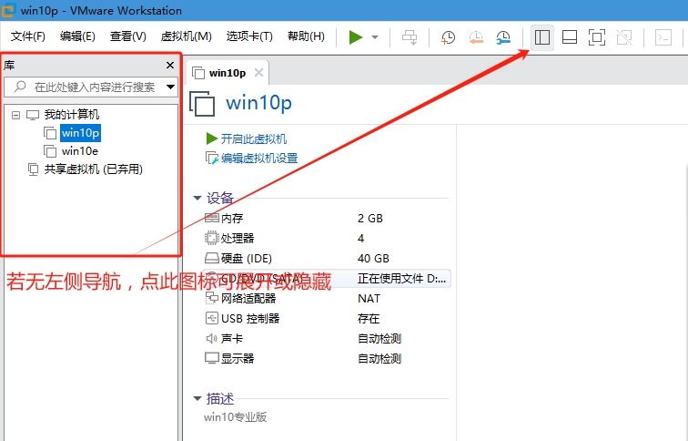Click the sound card speaker icon
The width and height of the screenshot is (688, 441).
coord(211,338)
